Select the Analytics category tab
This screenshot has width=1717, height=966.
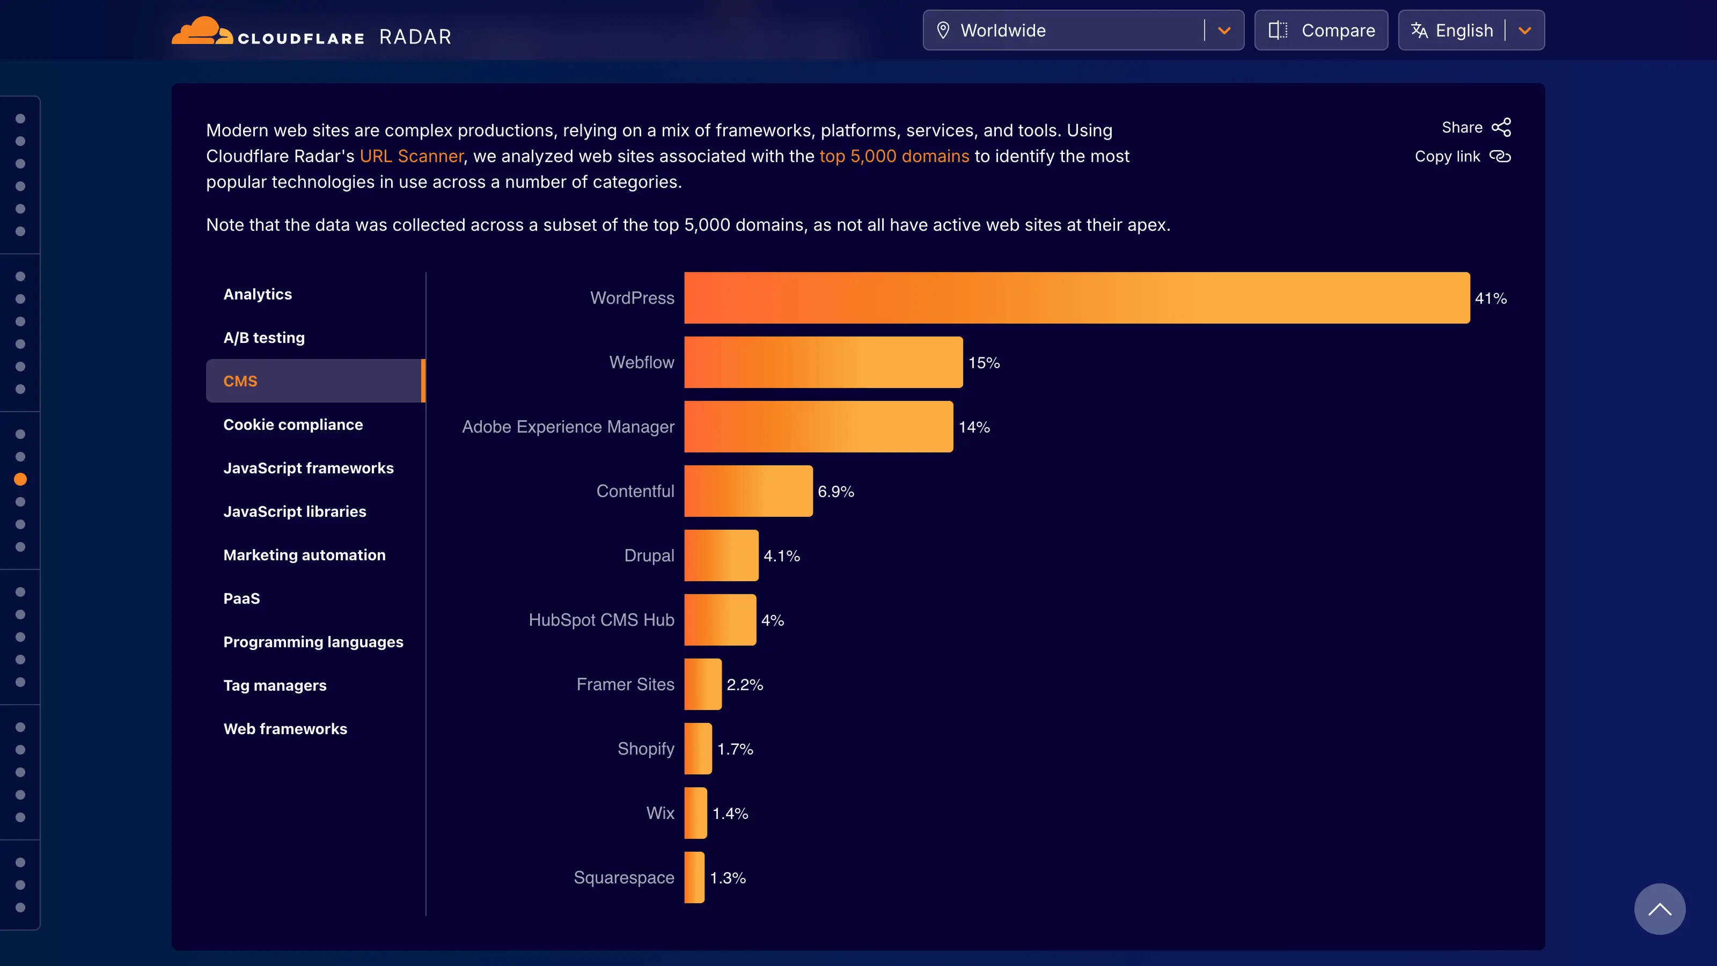(315, 294)
